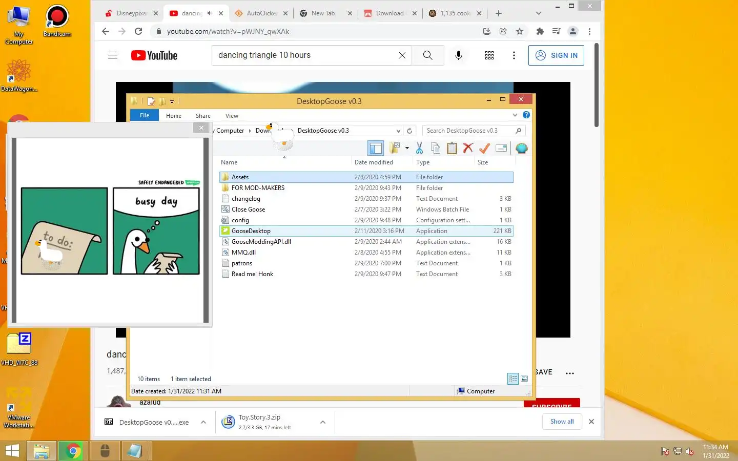Open the quick access toolbar dropdown arrow
This screenshot has height=461, width=738.
pos(172,101)
